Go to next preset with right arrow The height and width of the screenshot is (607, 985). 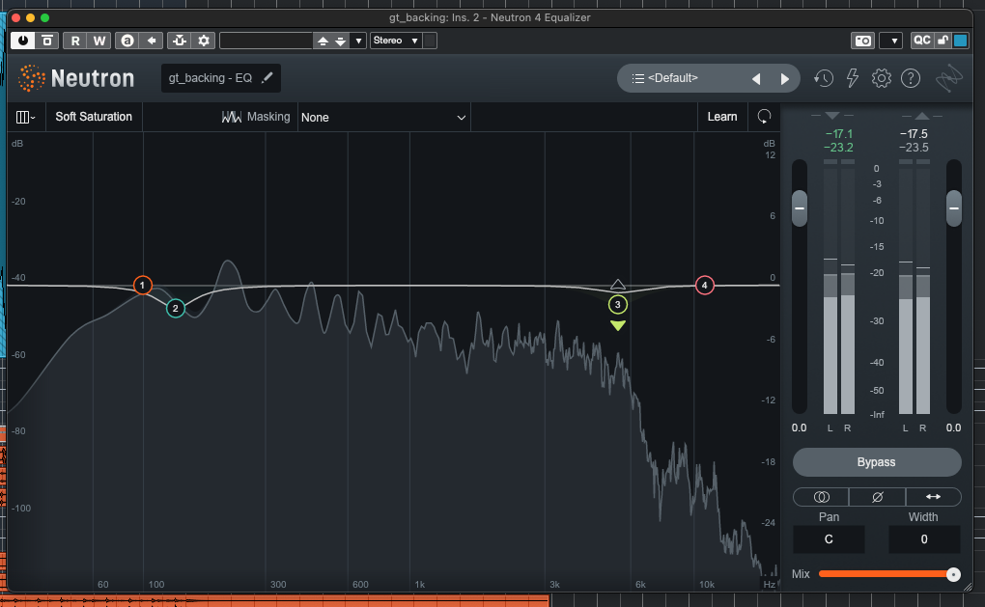click(784, 79)
